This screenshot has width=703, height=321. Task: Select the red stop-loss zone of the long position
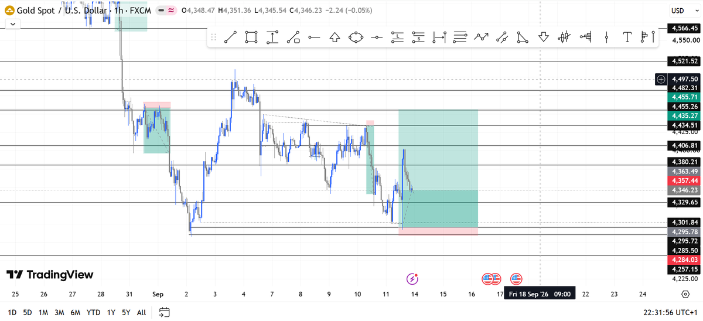point(438,231)
